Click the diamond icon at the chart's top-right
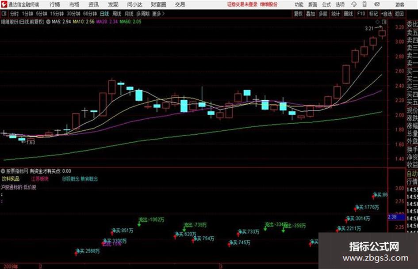Screen dimensions: 418x269 pyautogui.click(x=377, y=22)
